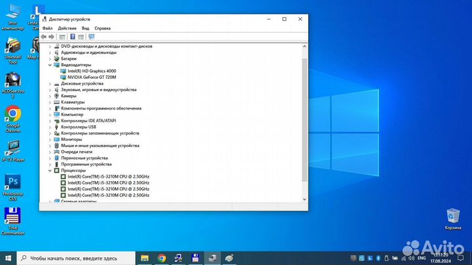Image resolution: width=472 pixels, height=265 pixels.
Task: Select Мыши и иные указывающие устройства row
Action: click(x=100, y=146)
